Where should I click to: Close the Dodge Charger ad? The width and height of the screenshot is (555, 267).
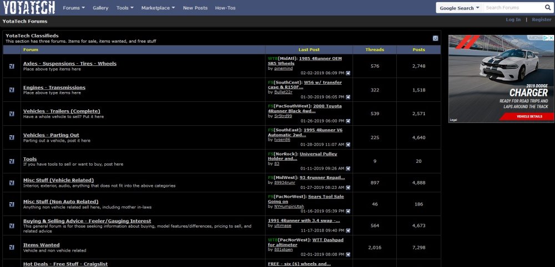point(552,38)
